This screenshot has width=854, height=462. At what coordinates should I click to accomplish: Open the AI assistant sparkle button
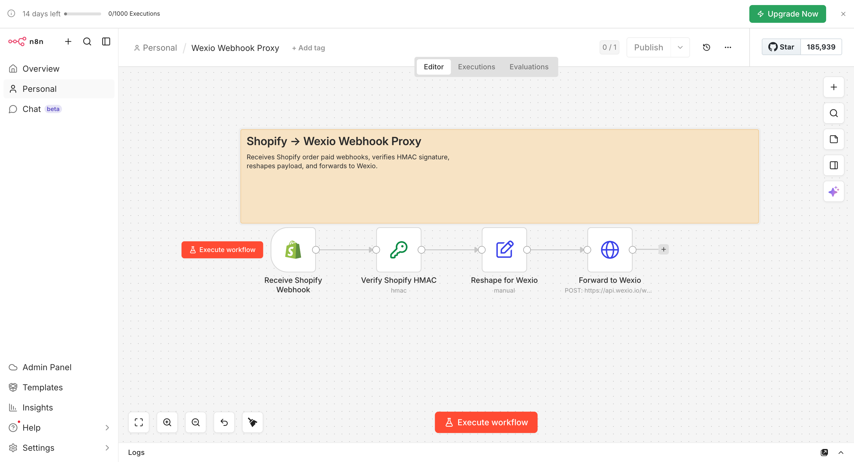pos(834,191)
